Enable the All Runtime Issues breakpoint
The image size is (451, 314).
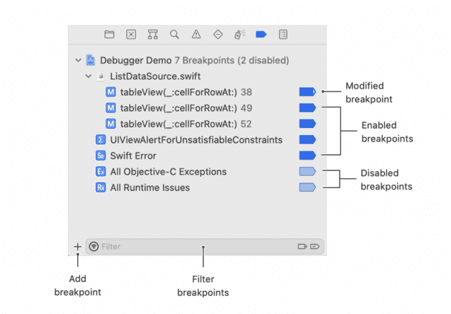pos(307,187)
